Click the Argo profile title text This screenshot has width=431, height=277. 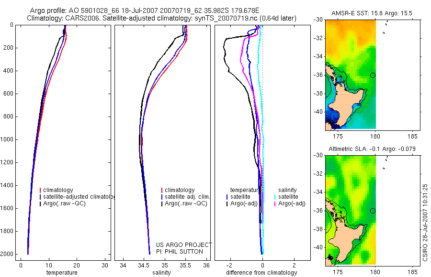(144, 11)
